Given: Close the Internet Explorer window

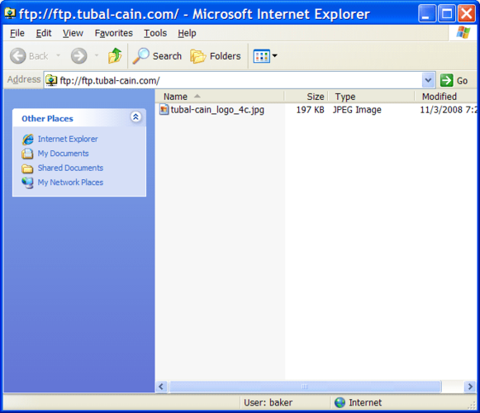Looking at the screenshot, I should 467,13.
